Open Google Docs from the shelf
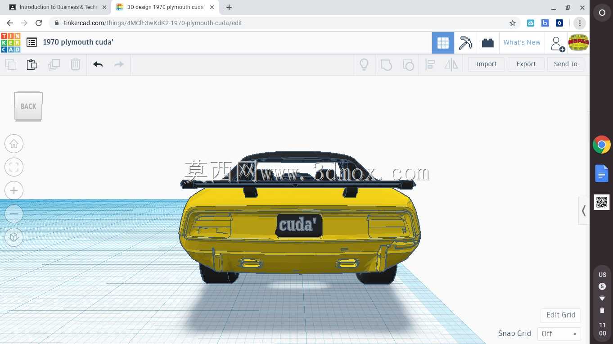 pos(601,174)
